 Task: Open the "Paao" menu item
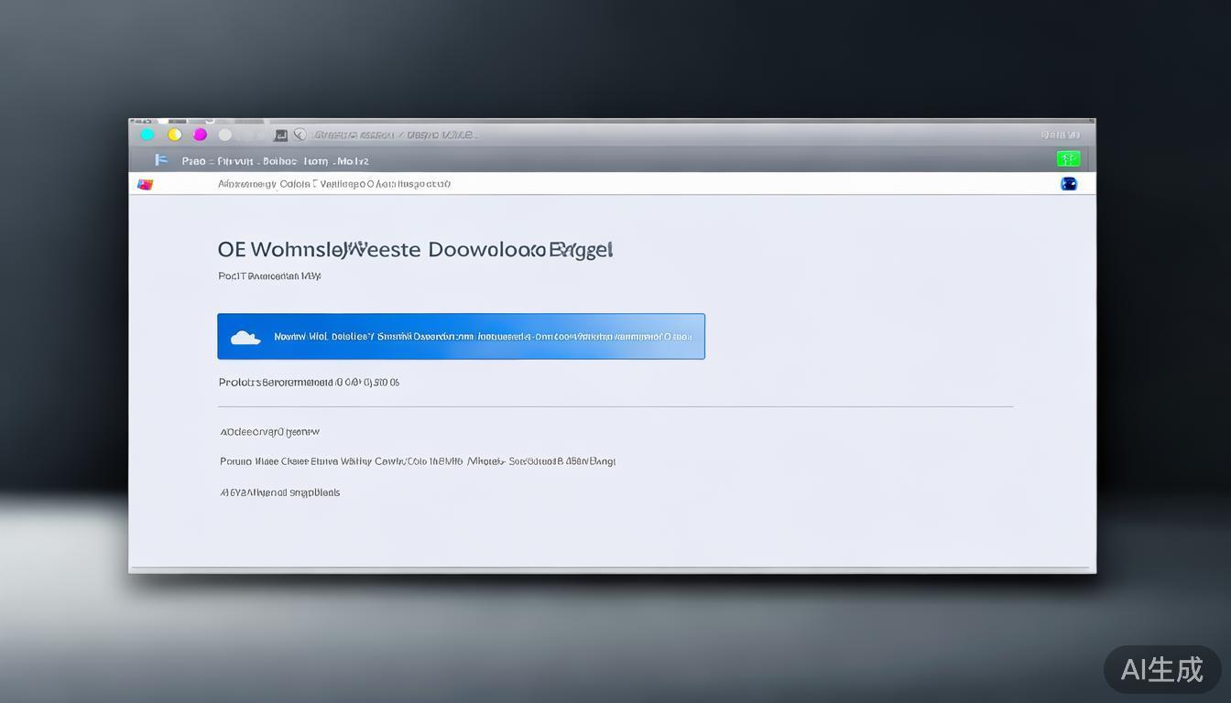193,161
